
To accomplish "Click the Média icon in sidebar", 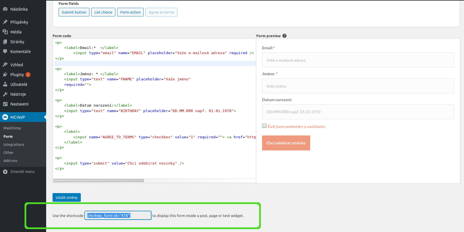I will (5, 32).
